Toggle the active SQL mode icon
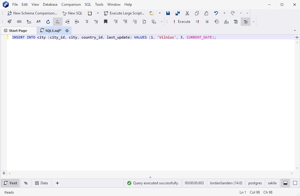300x196 pixels. [x=57, y=21]
